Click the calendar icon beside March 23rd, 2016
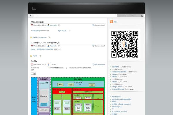This screenshot has height=115, width=173. pos(32,25)
